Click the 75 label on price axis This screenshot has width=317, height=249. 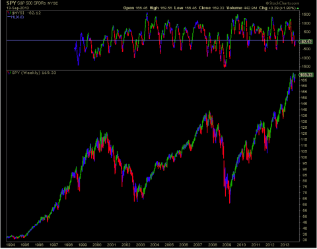305,187
